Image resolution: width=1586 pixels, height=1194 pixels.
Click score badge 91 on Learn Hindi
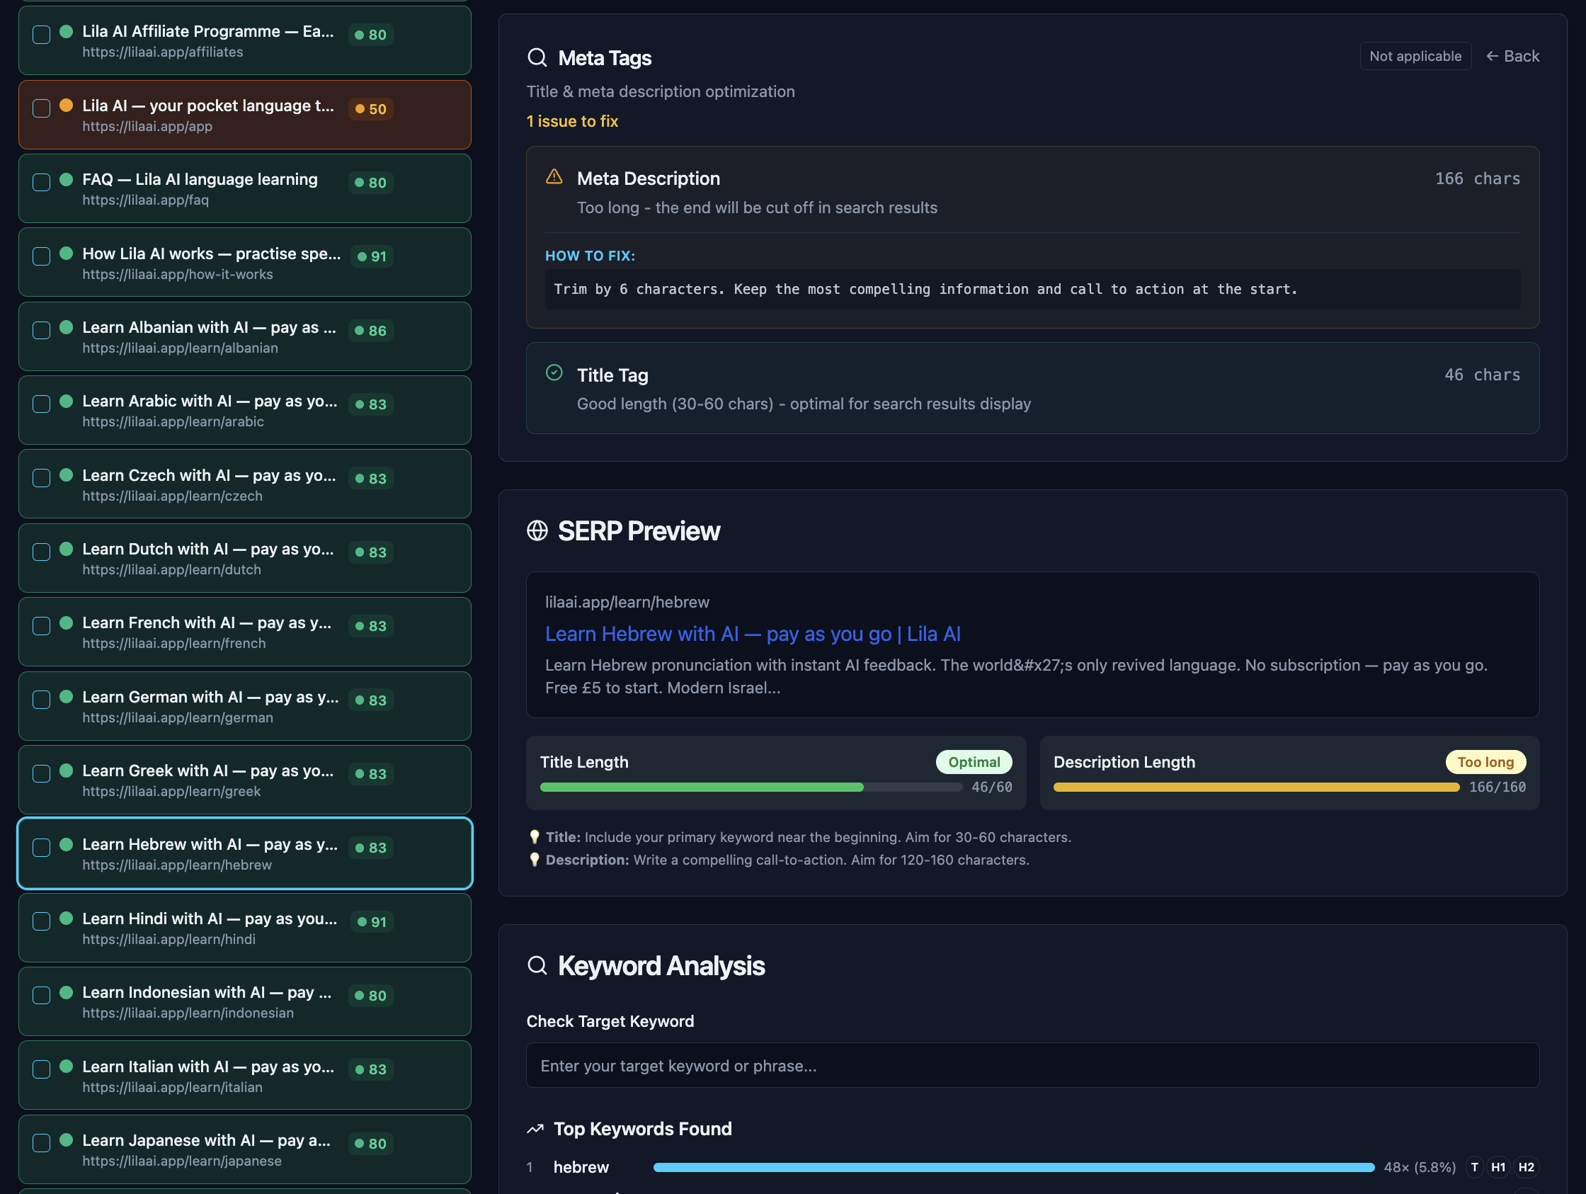pyautogui.click(x=372, y=922)
